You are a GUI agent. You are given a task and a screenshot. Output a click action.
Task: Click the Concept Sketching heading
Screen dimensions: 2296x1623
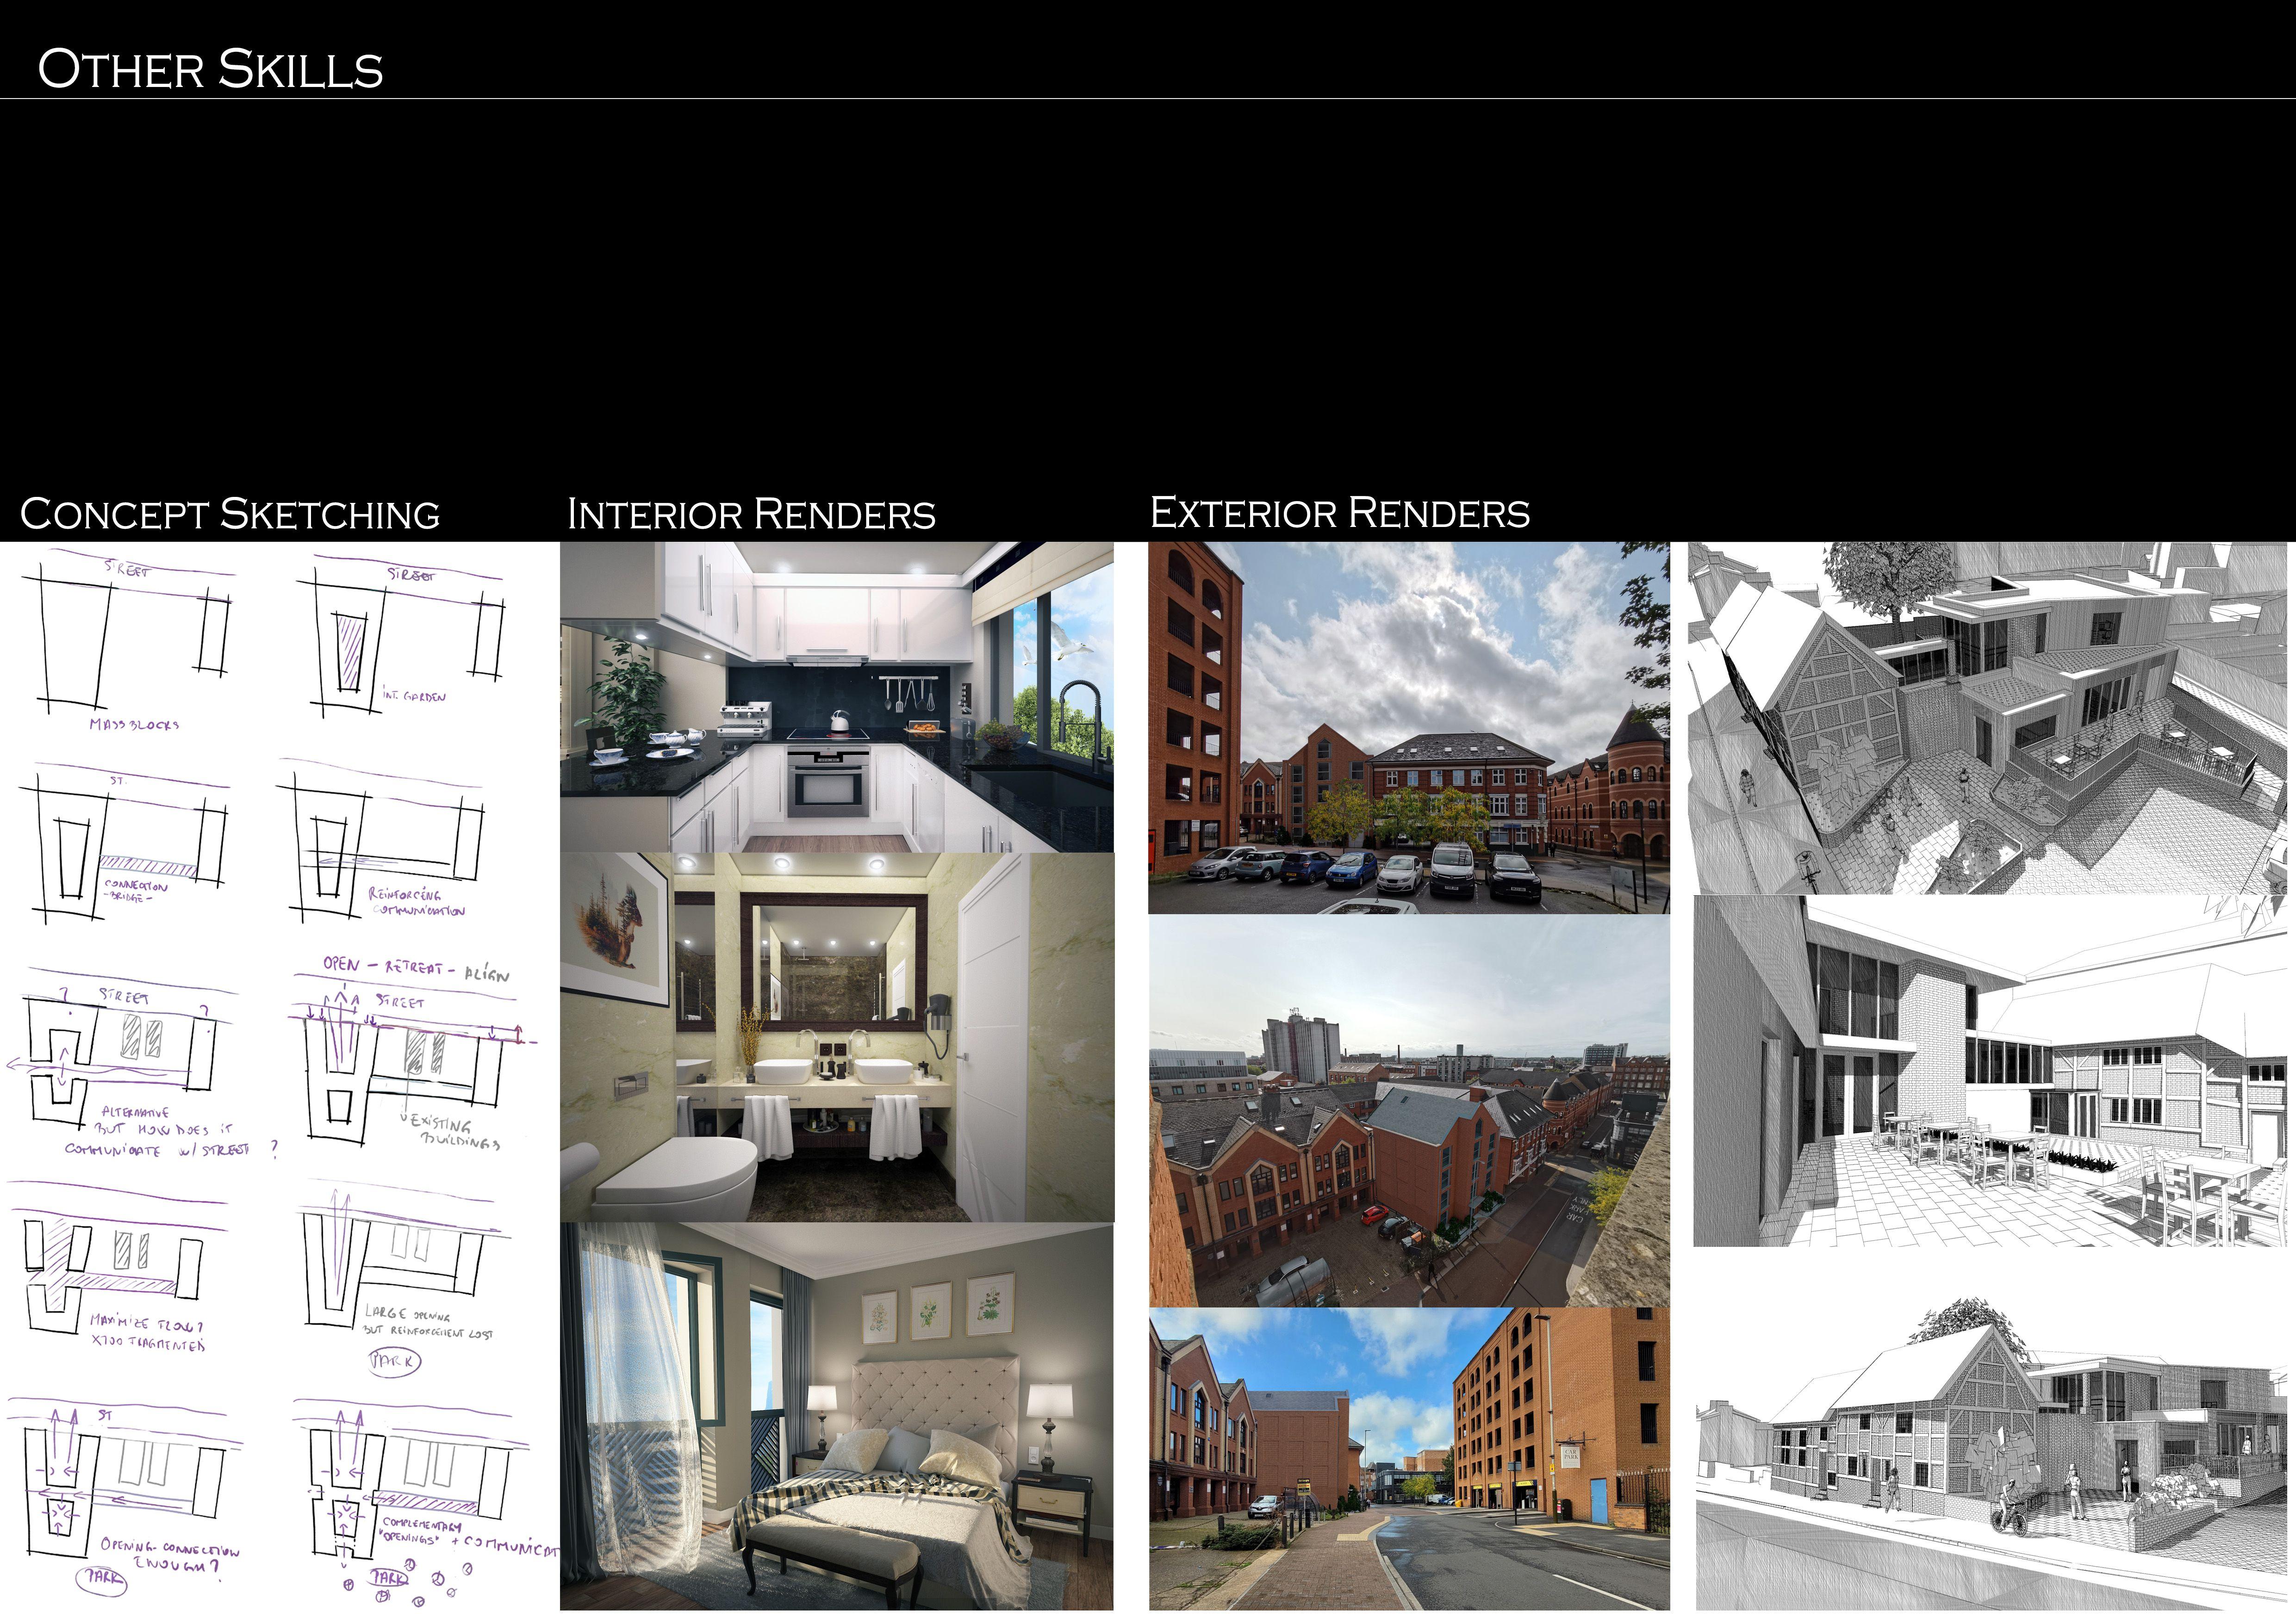[x=230, y=514]
